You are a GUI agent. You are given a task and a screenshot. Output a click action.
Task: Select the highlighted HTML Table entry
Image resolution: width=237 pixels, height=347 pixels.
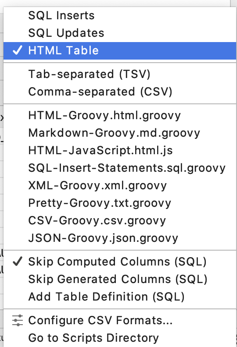120,51
